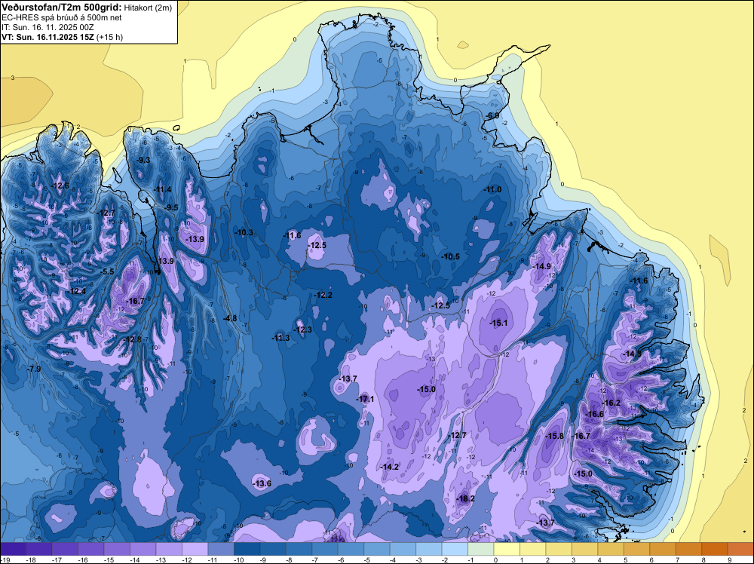Click the -8 tick label in legend
The height and width of the screenshot is (564, 754).
tap(290, 560)
